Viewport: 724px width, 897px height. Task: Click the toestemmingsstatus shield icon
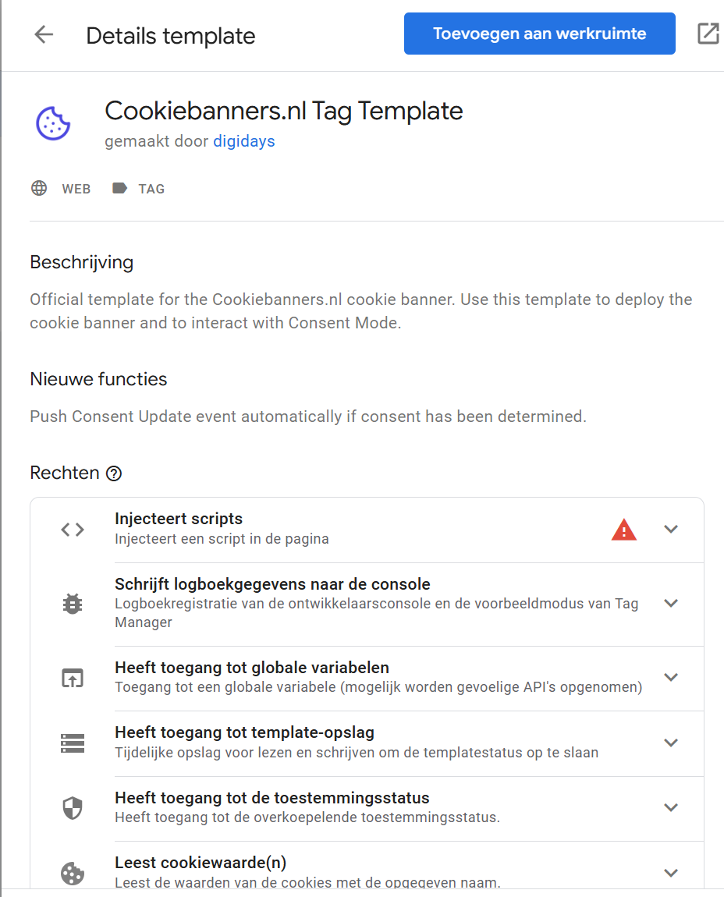[73, 808]
